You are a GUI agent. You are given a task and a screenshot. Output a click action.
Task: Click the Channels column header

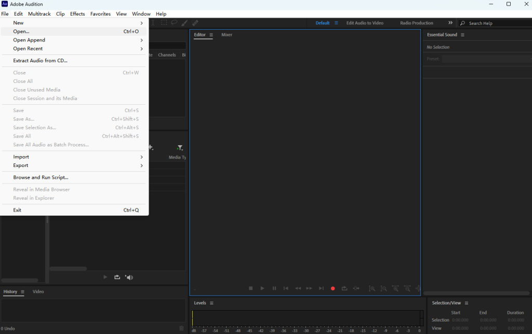pyautogui.click(x=167, y=55)
